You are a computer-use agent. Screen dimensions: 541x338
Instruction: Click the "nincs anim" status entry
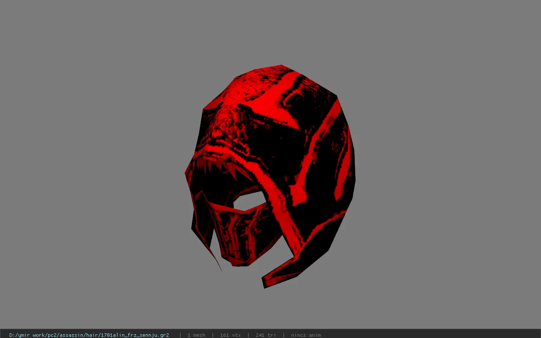click(306, 335)
